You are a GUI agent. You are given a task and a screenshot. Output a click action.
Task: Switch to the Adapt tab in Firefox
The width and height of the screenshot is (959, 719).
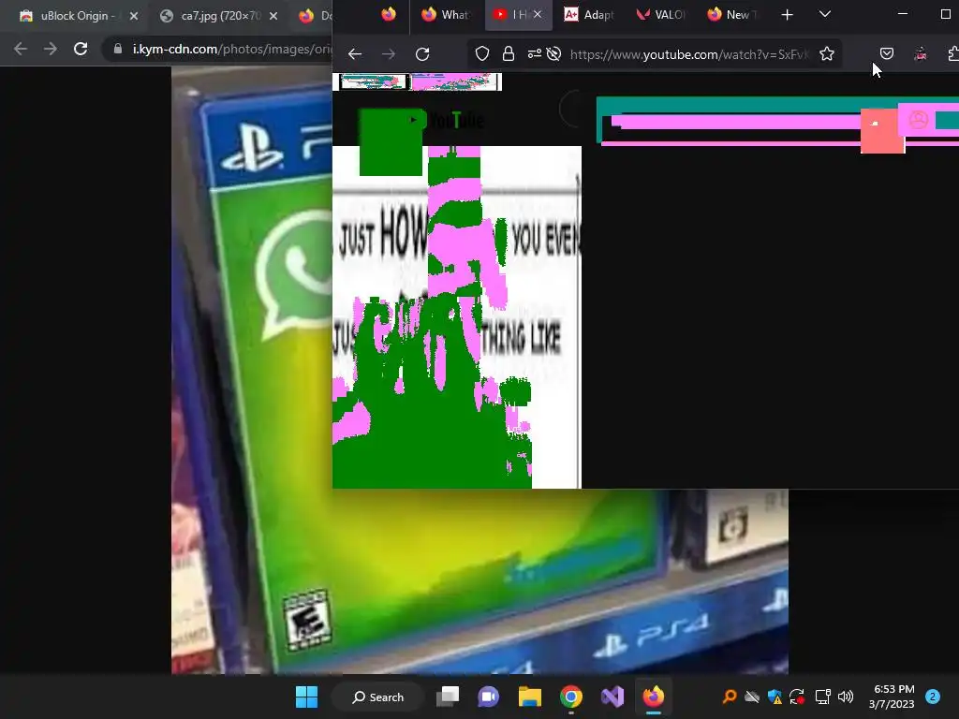click(x=588, y=15)
